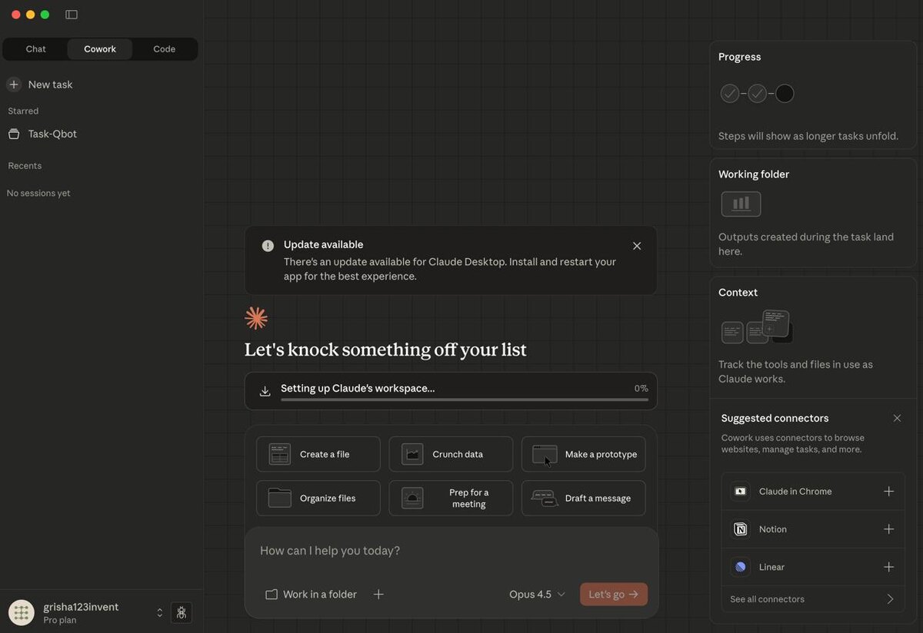Click the Context panel heading
Image resolution: width=923 pixels, height=633 pixels.
(x=738, y=293)
